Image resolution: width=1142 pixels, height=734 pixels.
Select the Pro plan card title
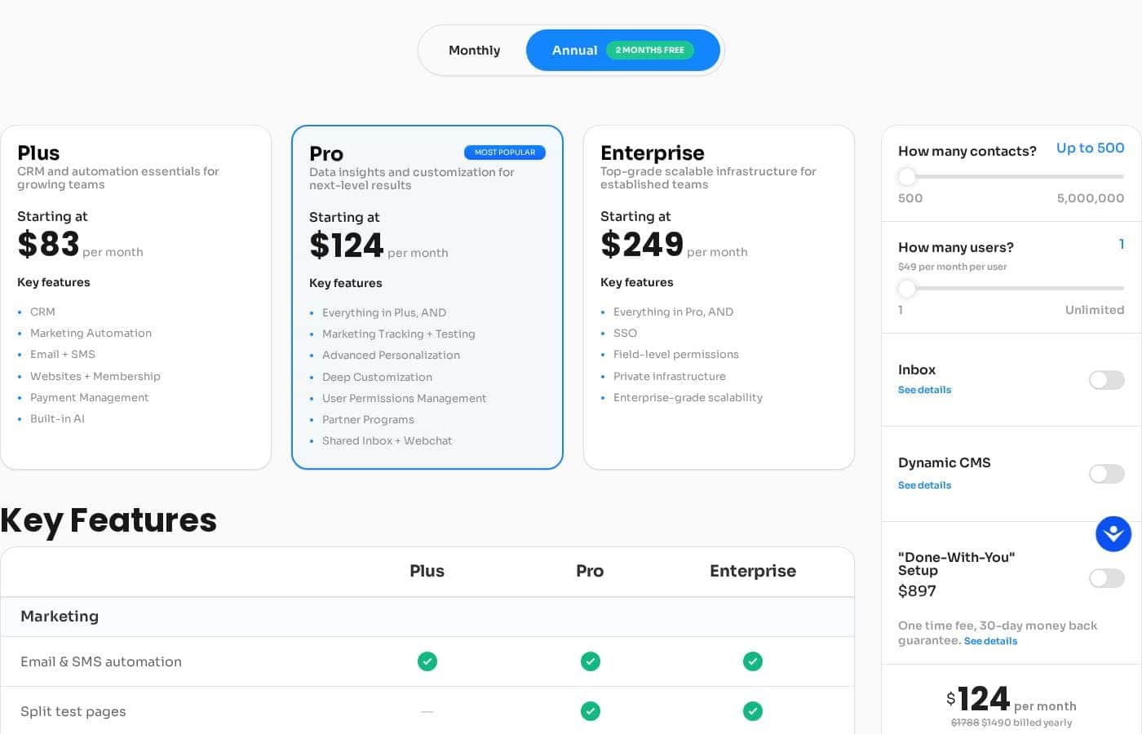(x=326, y=154)
